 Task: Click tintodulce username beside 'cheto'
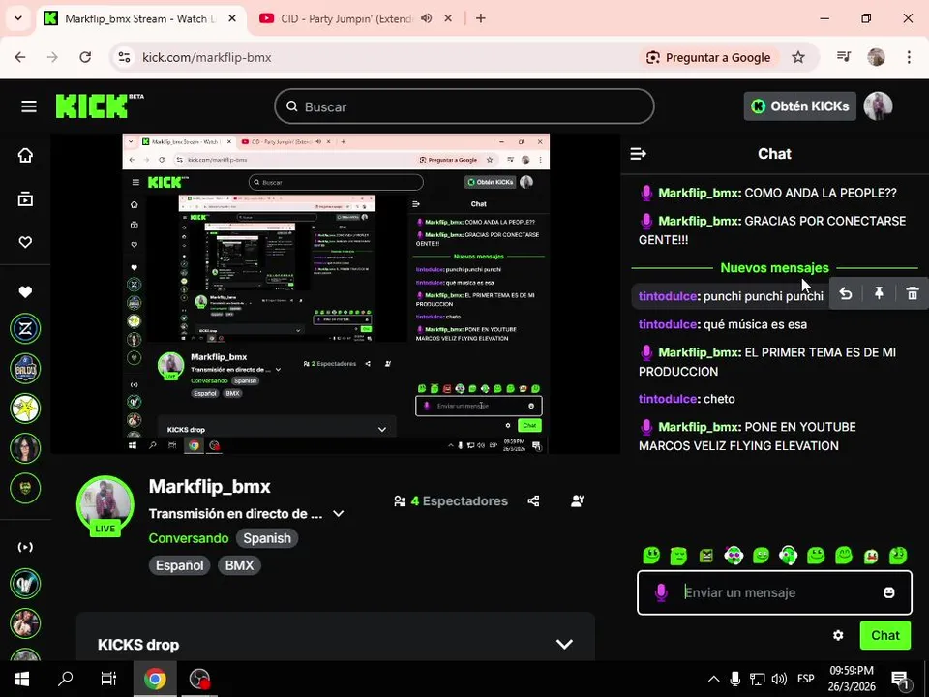668,399
